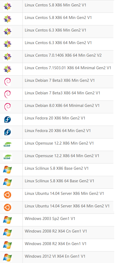Pick Linux Centos 7.1503.01 X86 64 Minimal template
Viewport: 115px width, 263px height.
68,68
